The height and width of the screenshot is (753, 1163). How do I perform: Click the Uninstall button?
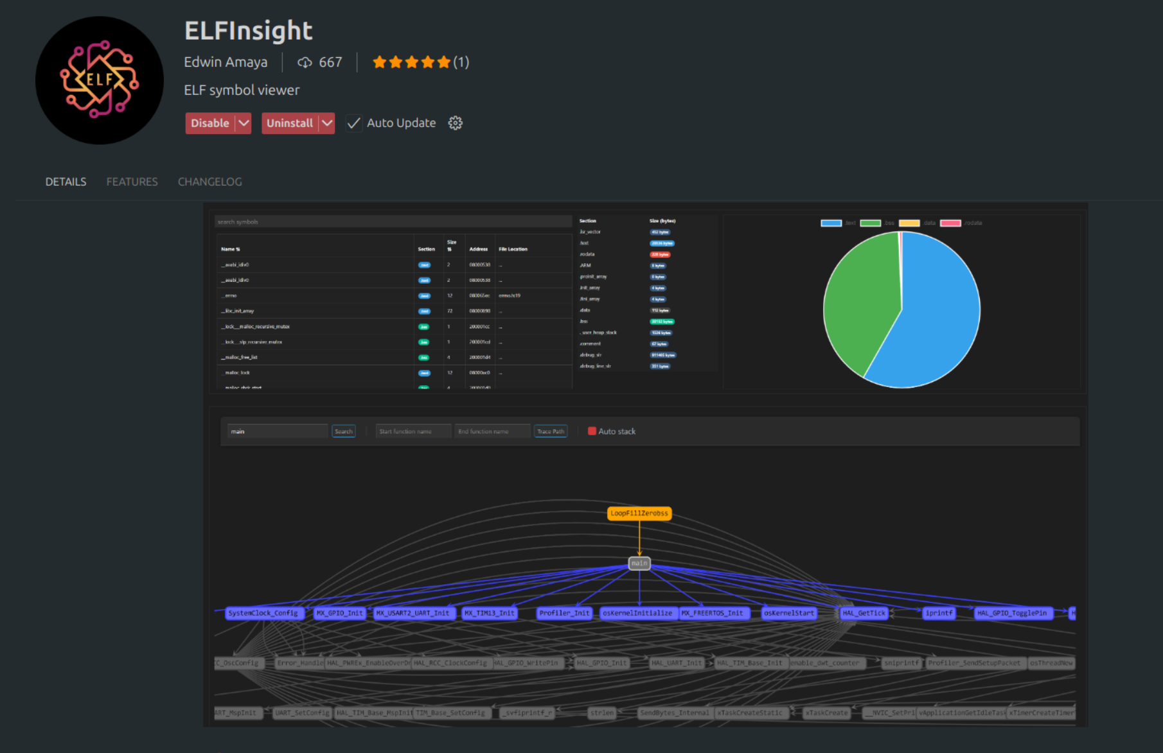290,123
